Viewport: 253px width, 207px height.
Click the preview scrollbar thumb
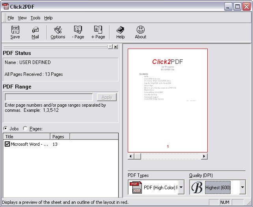click(x=138, y=156)
